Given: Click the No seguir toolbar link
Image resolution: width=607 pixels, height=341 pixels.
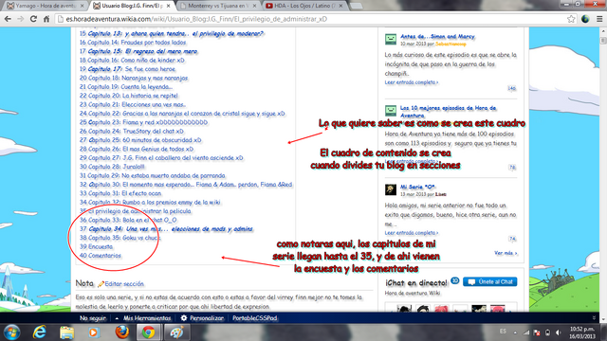Looking at the screenshot, I should [x=93, y=318].
